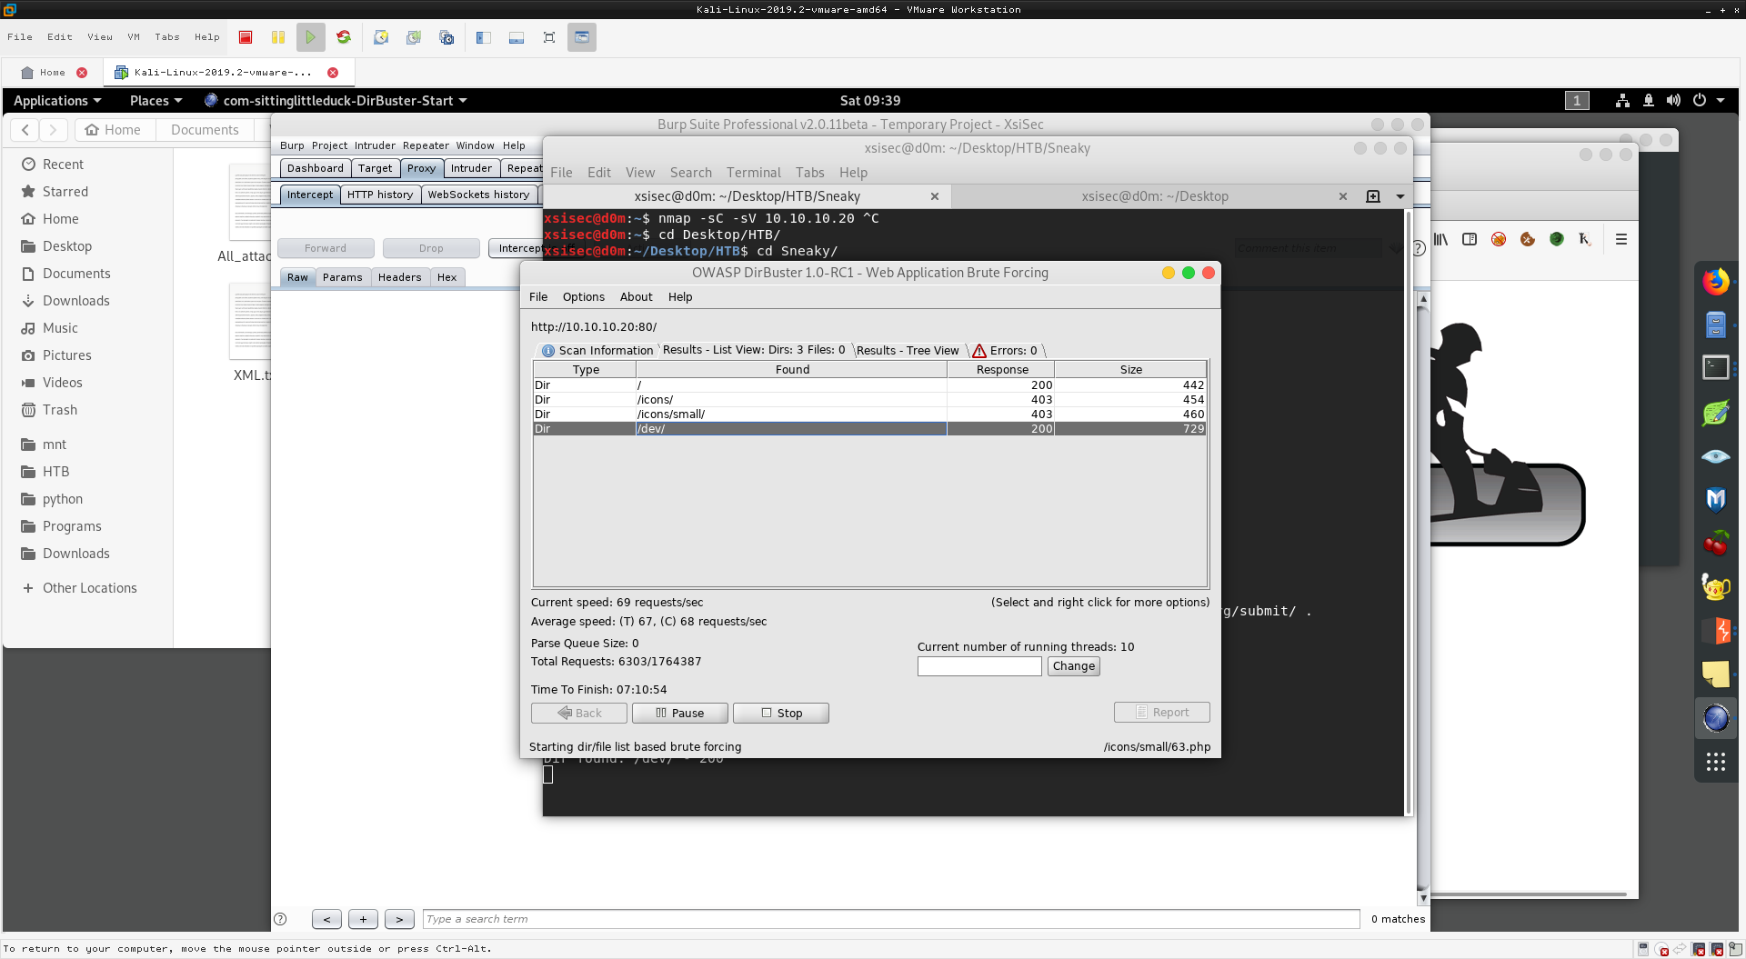Open the Errors tab in DirBuster
1746x959 pixels.
click(x=1006, y=350)
